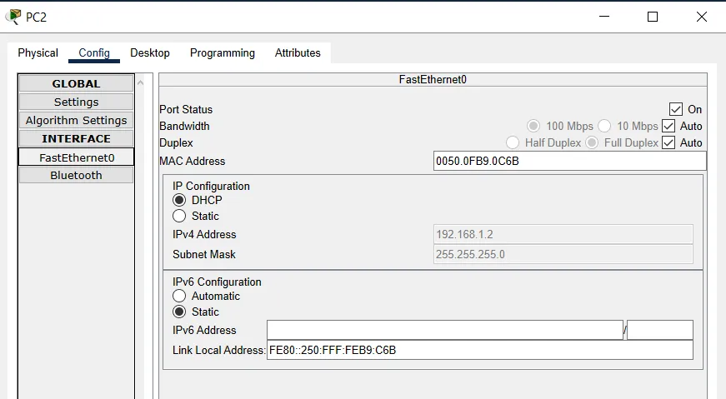Select Static under IP Configuration
The height and width of the screenshot is (399, 726).
tap(179, 216)
